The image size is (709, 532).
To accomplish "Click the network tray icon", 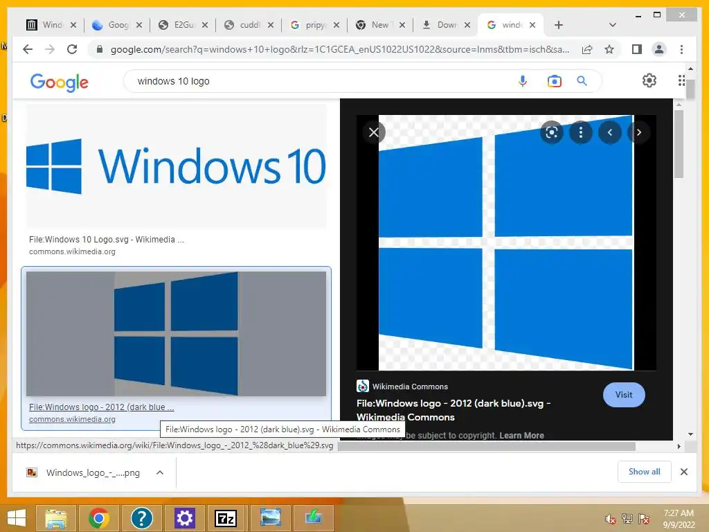I will pos(627,519).
